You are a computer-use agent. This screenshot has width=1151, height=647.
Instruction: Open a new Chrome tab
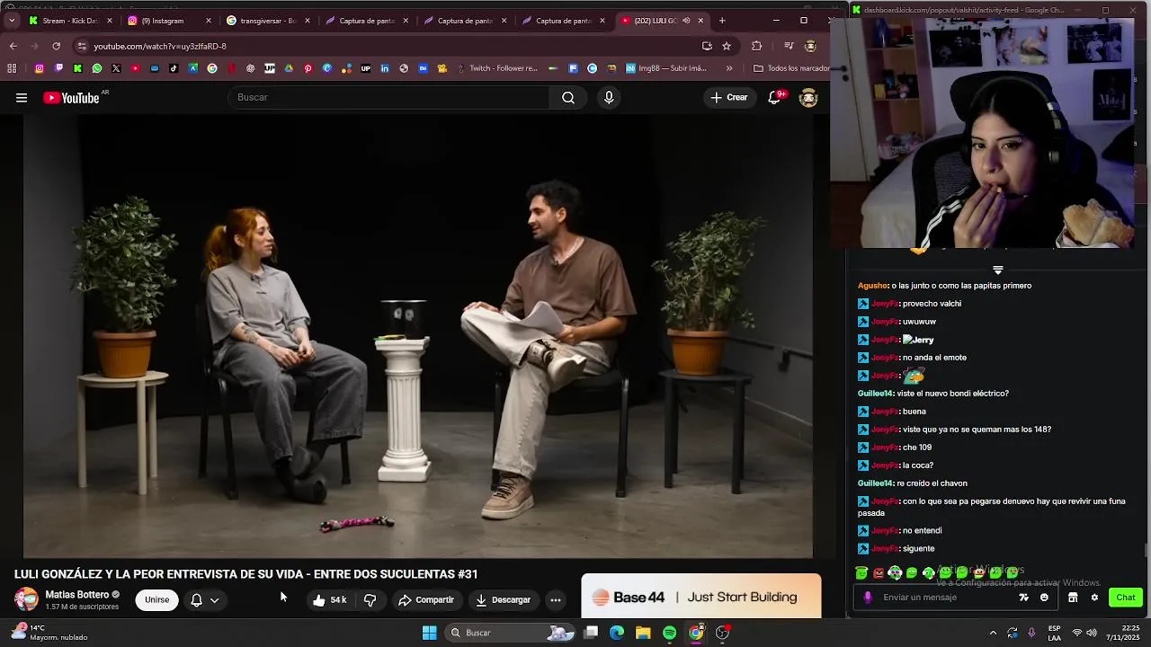coord(722,21)
